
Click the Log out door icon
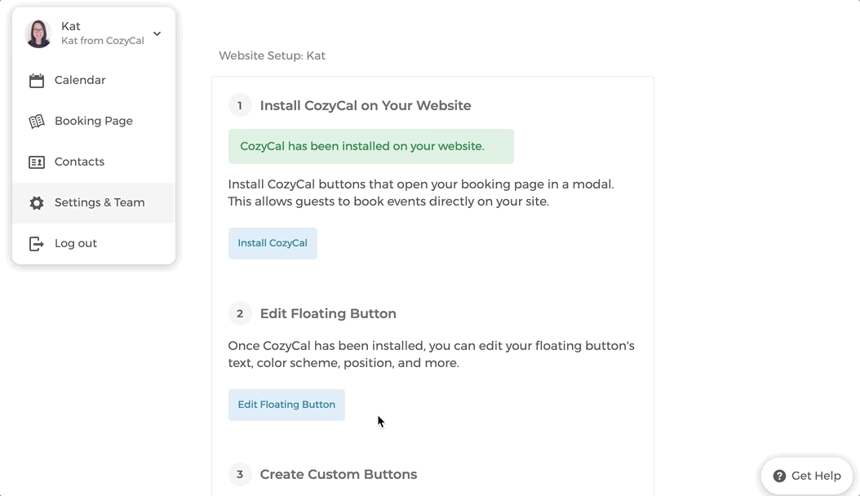point(37,244)
